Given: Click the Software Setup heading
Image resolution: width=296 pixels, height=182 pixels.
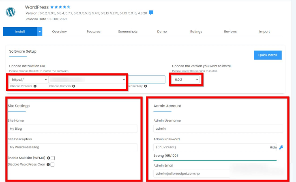Looking at the screenshot, I should coord(23,51).
